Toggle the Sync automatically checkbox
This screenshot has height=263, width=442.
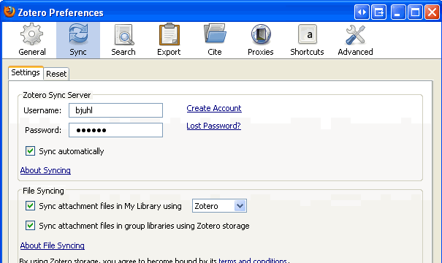pyautogui.click(x=30, y=151)
